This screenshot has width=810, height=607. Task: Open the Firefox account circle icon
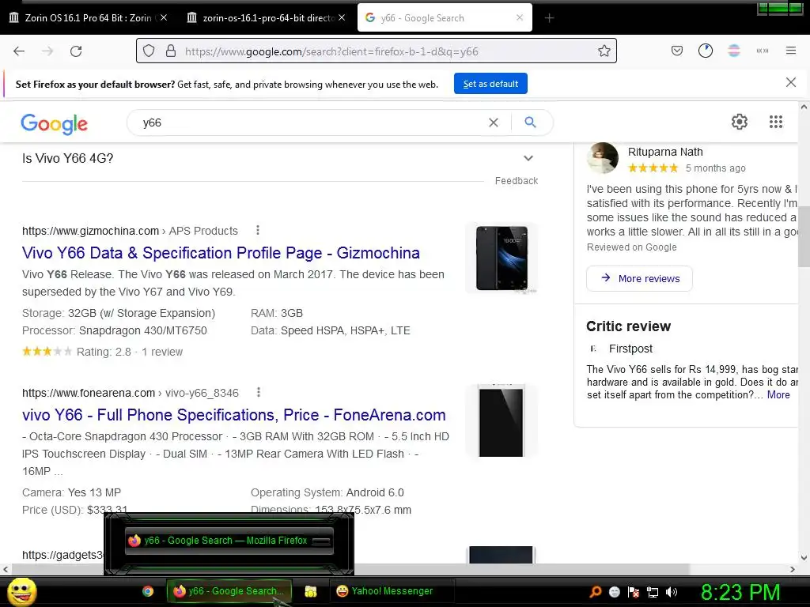(705, 51)
